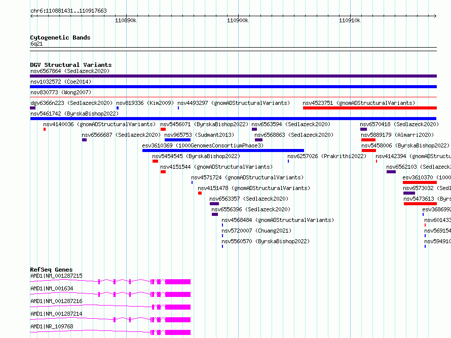Select nsv5720007 (Chuang2021) label

tap(256, 231)
